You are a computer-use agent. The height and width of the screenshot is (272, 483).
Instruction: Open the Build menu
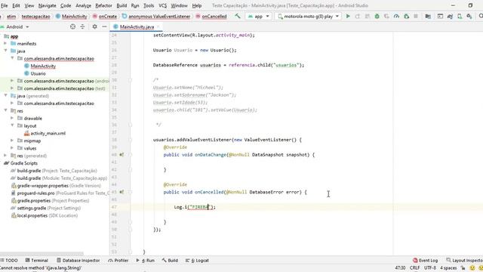tap(122, 5)
